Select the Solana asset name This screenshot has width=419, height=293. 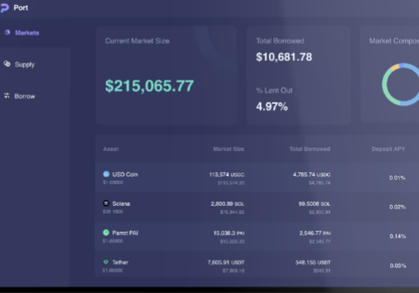pos(121,203)
